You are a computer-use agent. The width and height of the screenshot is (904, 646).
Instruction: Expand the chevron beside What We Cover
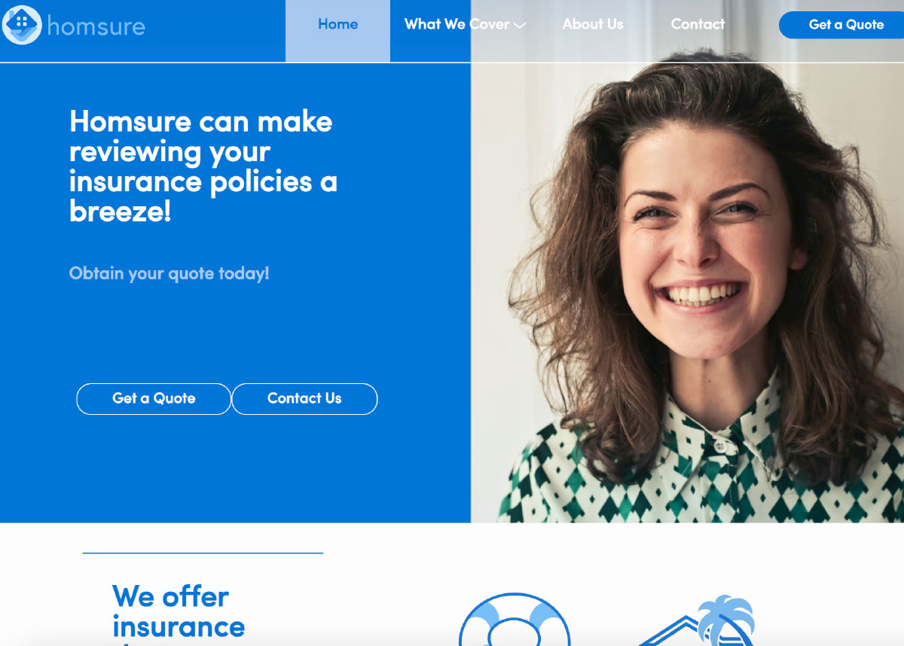(519, 26)
